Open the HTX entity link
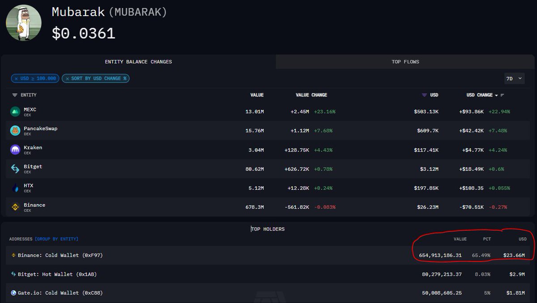Image resolution: width=537 pixels, height=303 pixels. pyautogui.click(x=29, y=185)
